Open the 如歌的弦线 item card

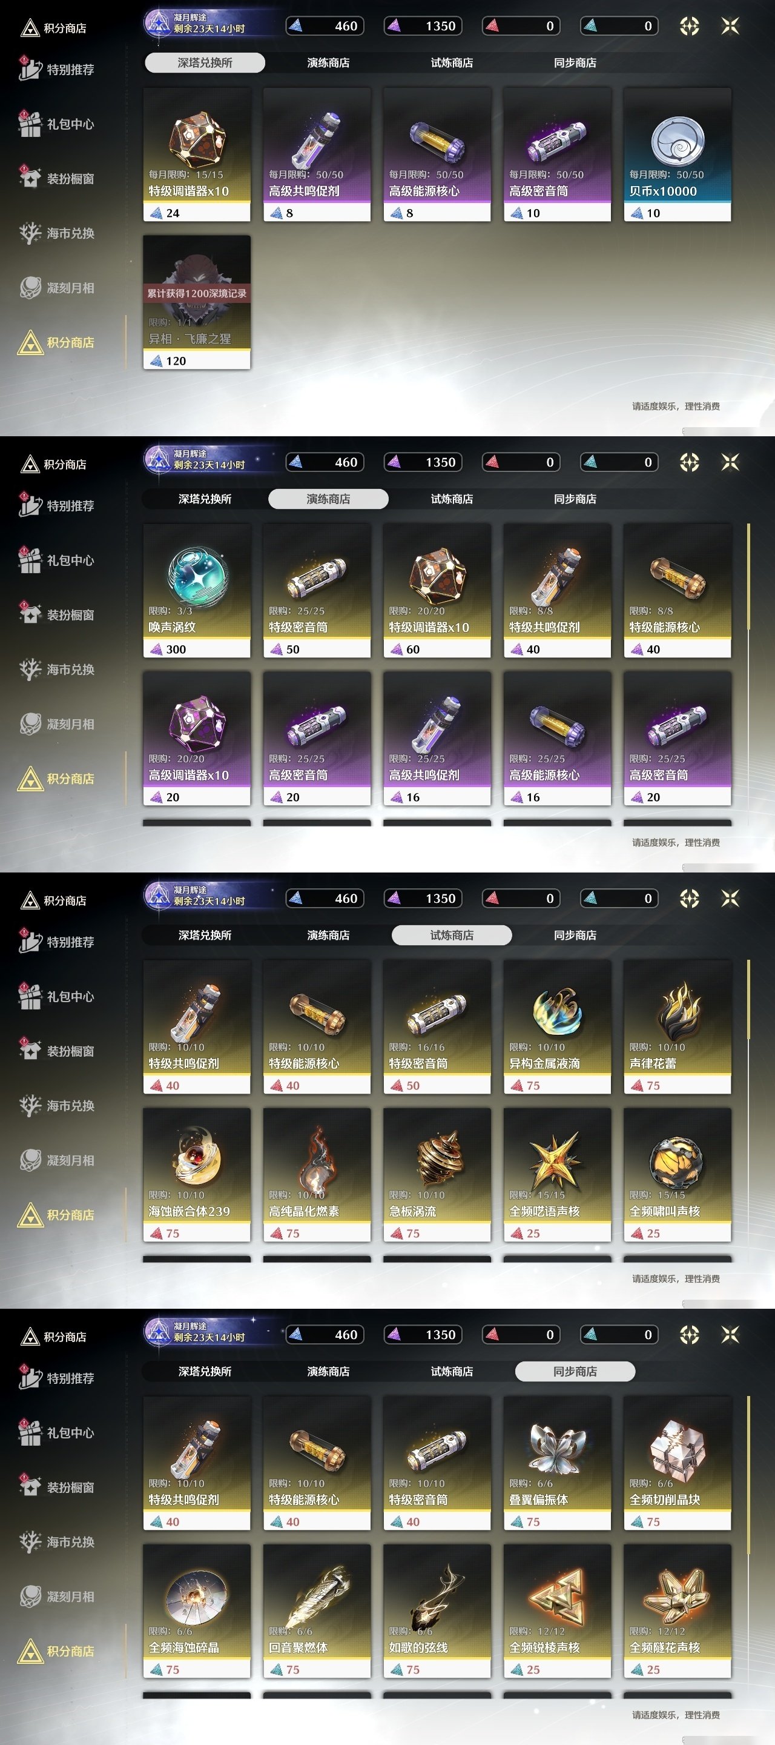tap(437, 1611)
